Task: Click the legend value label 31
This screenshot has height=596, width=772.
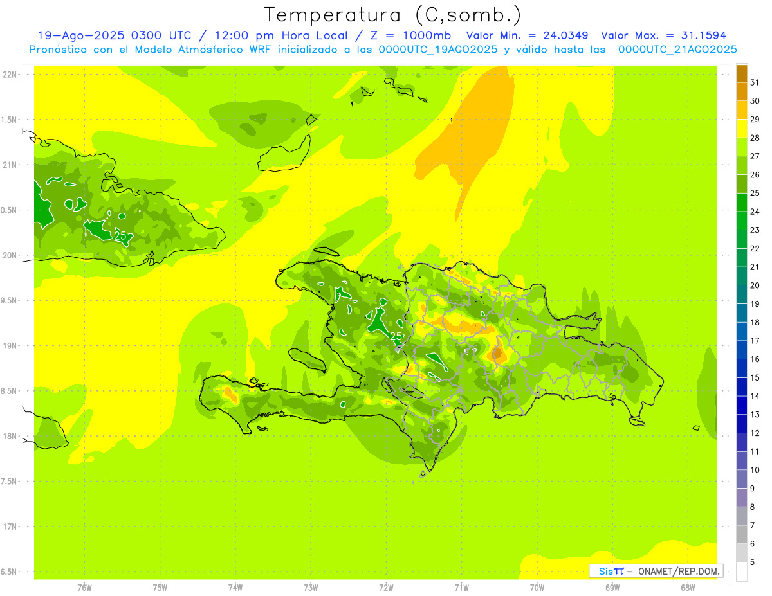Action: coord(755,82)
